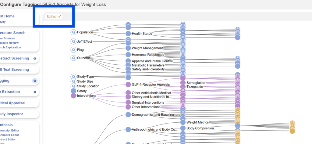Viewport: 312px width, 144px height.
Task: Open the Activity link under Nest Home
Action: pyautogui.click(x=3, y=22)
